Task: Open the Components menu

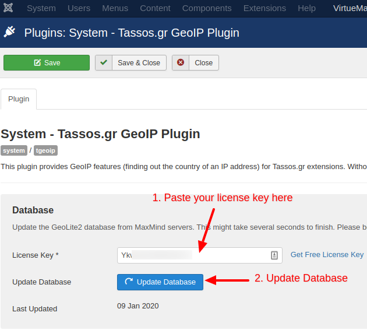Action: tap(207, 8)
